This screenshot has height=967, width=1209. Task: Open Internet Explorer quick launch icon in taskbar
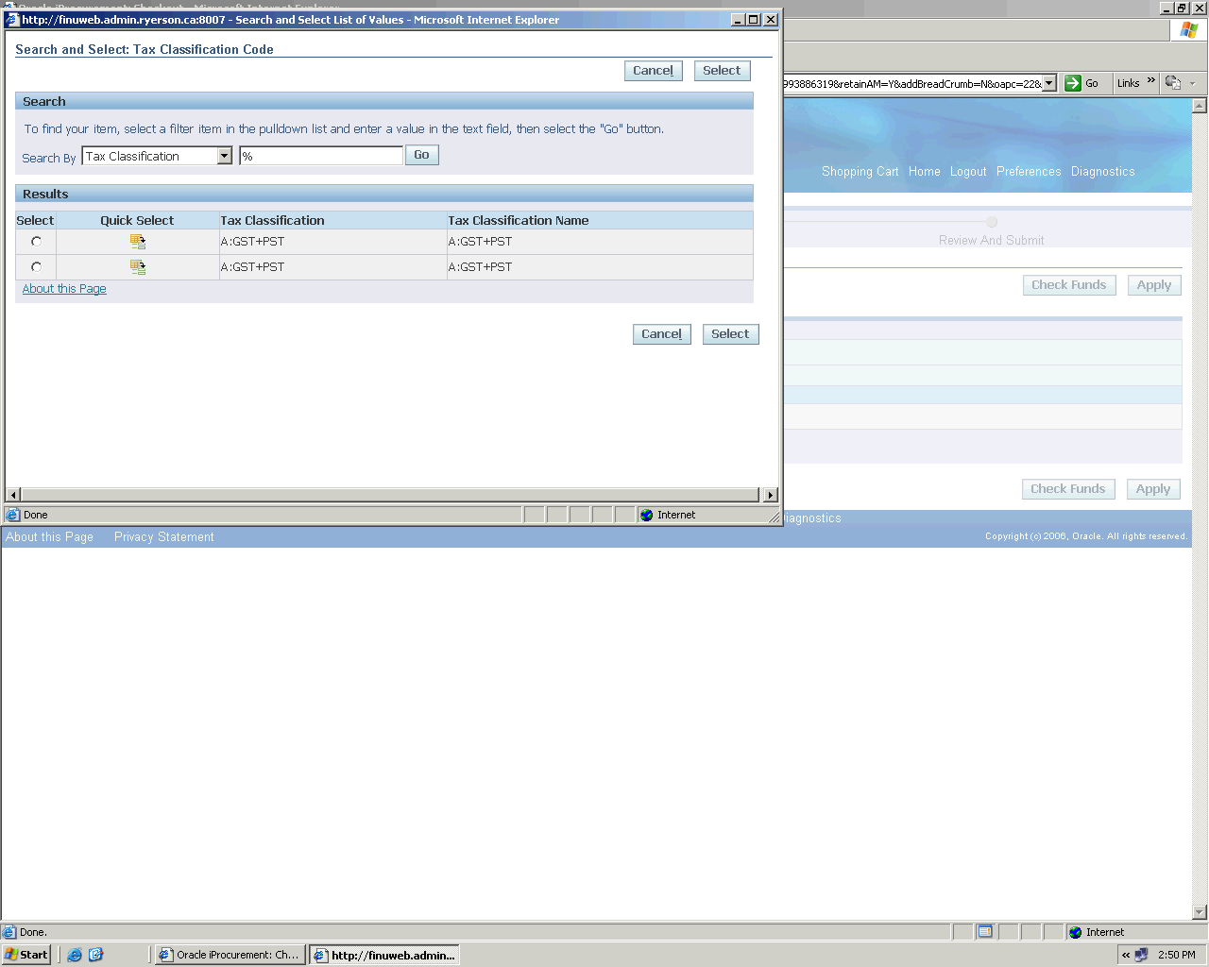coord(75,955)
